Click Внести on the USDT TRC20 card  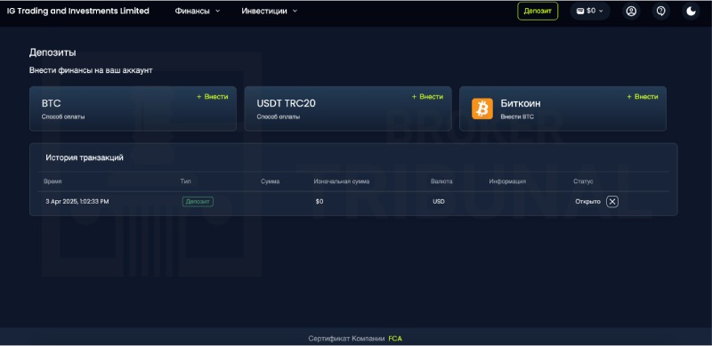427,97
